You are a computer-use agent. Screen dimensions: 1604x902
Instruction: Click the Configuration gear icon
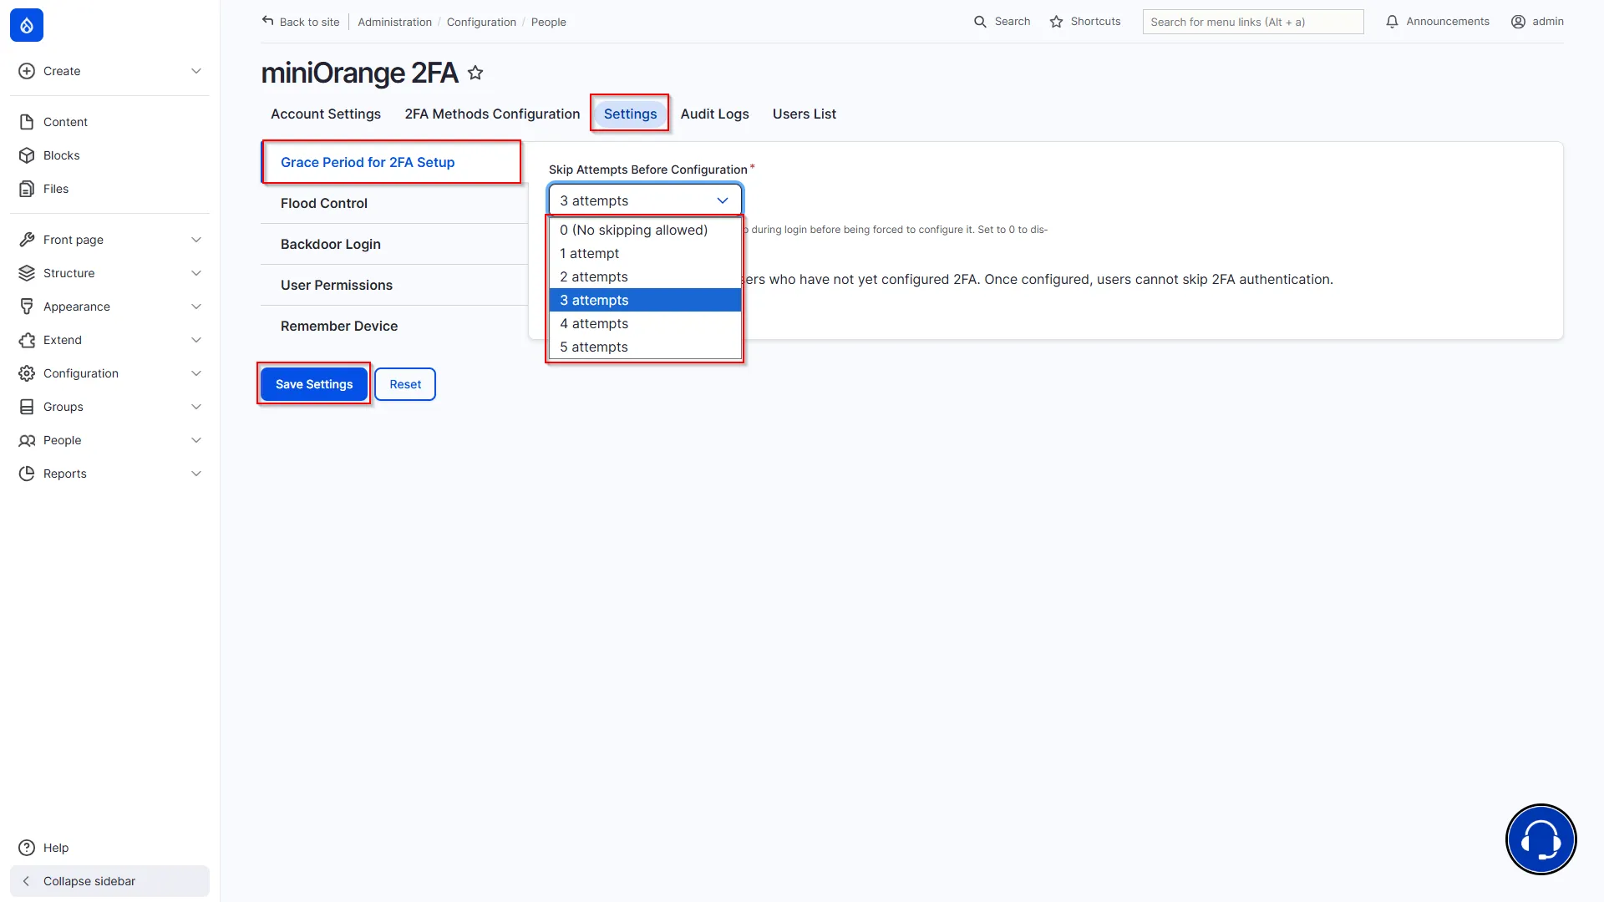point(27,373)
